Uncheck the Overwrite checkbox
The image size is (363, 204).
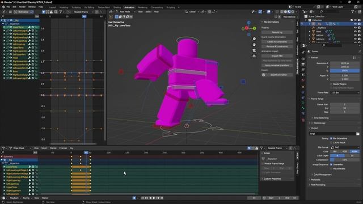tap(331, 164)
